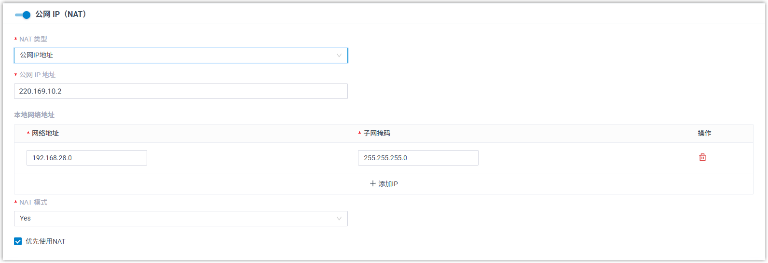Click the chevron arrow in NAT 模式 field
The width and height of the screenshot is (768, 263).
point(339,219)
